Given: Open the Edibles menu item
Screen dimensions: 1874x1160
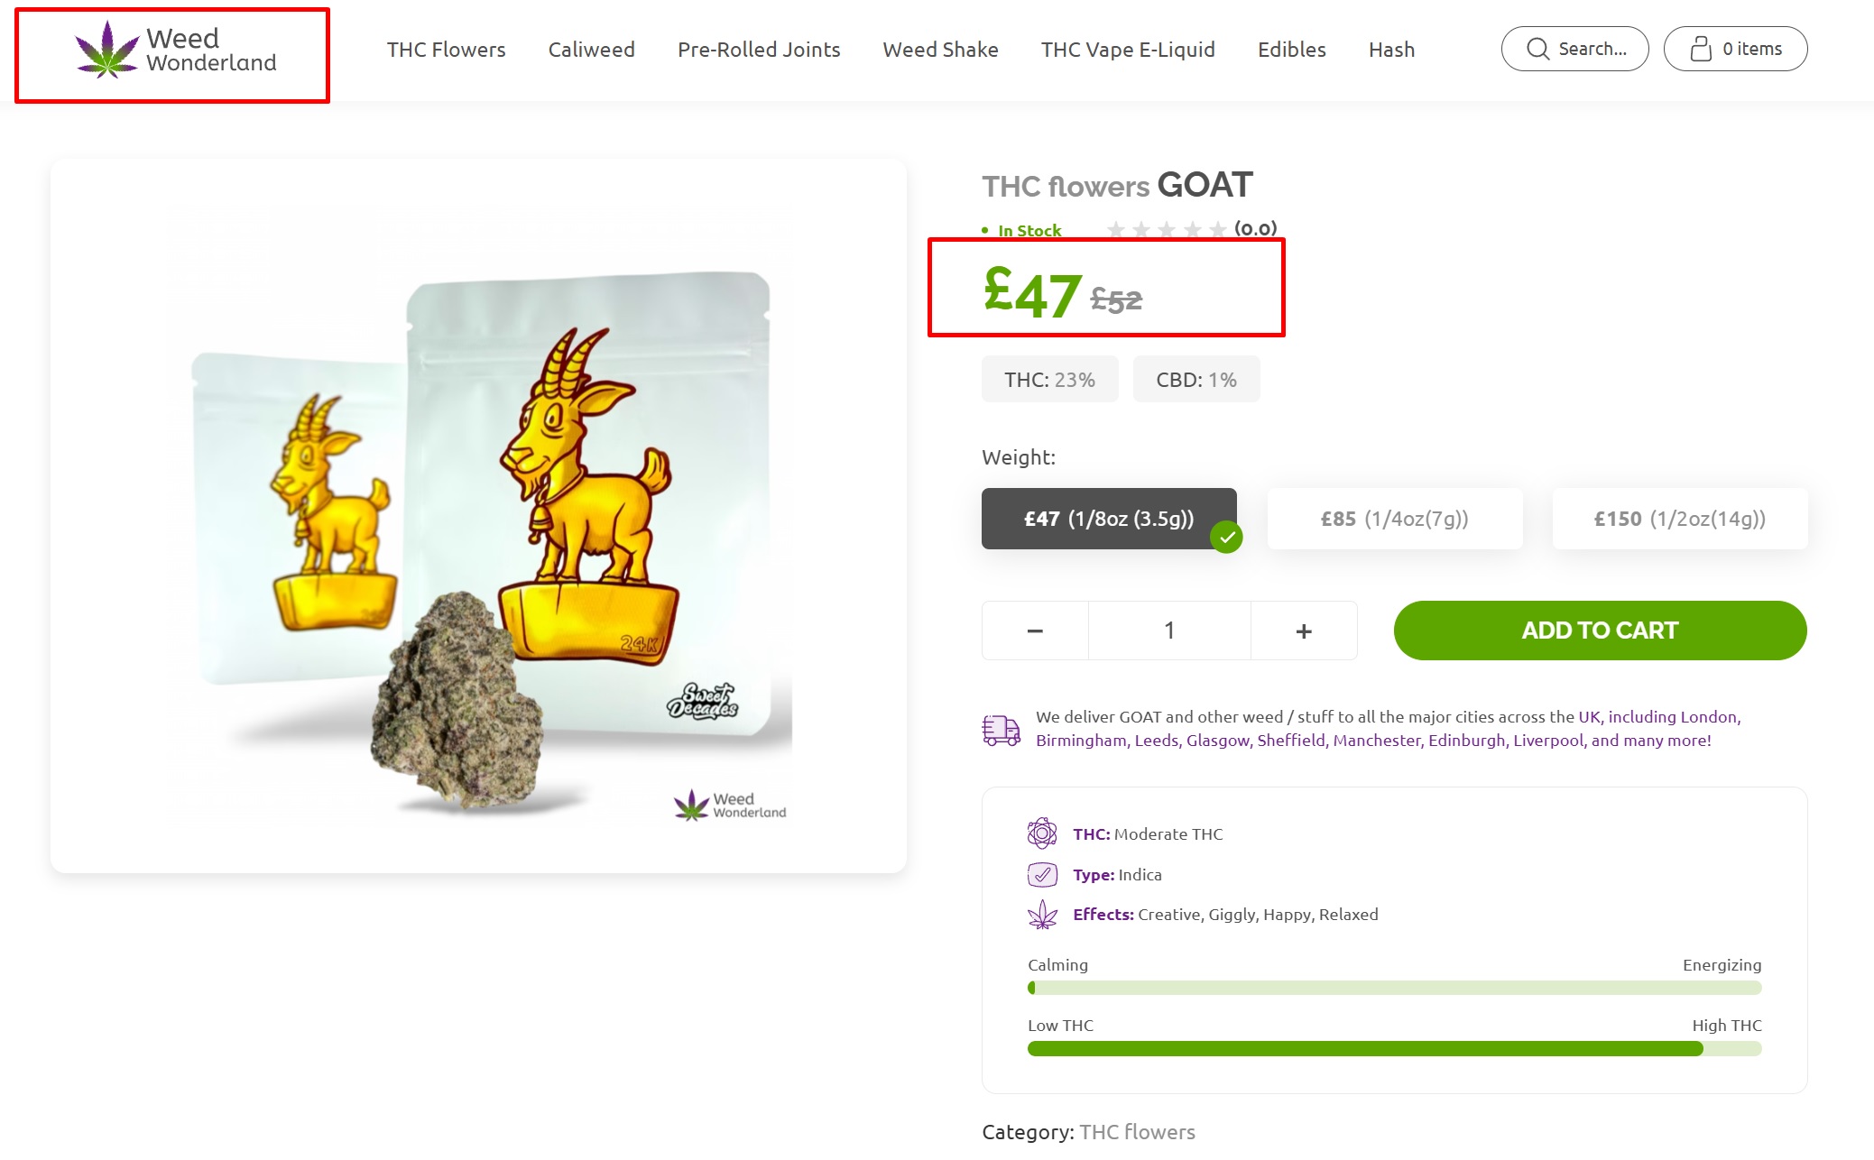Looking at the screenshot, I should [x=1292, y=50].
